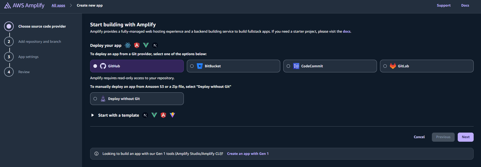Select the GitLab radio option
Viewport: 481px width, 167px height.
385,66
